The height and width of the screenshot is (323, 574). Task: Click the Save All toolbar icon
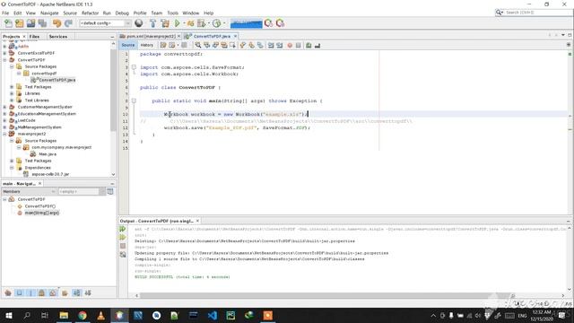tap(42, 23)
